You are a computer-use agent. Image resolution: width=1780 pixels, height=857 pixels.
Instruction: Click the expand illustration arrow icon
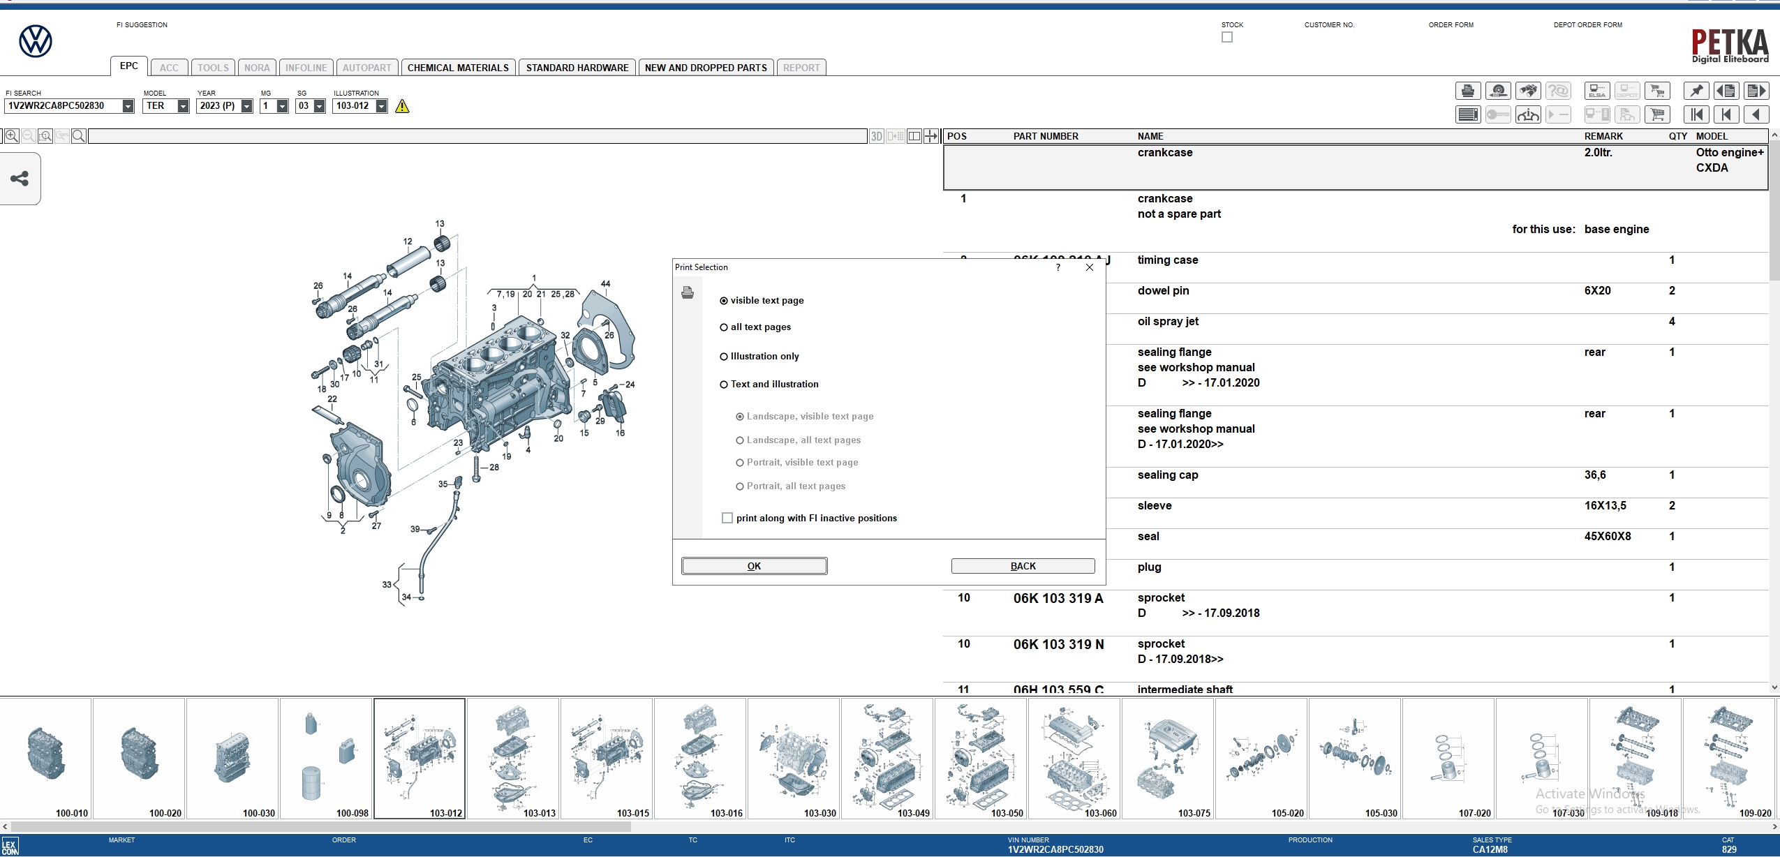[x=931, y=136]
